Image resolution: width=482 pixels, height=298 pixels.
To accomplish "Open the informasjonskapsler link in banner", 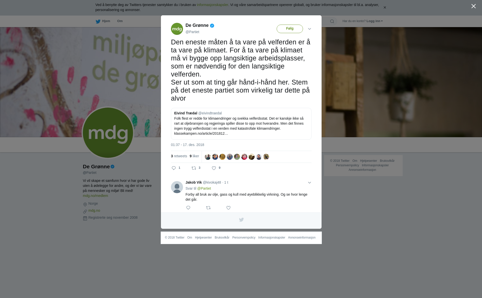I will [212, 5].
